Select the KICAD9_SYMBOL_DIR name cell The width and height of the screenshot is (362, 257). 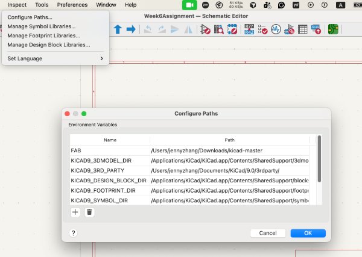coord(110,200)
